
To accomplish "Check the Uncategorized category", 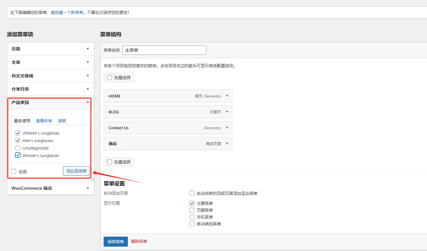I will click(x=18, y=148).
